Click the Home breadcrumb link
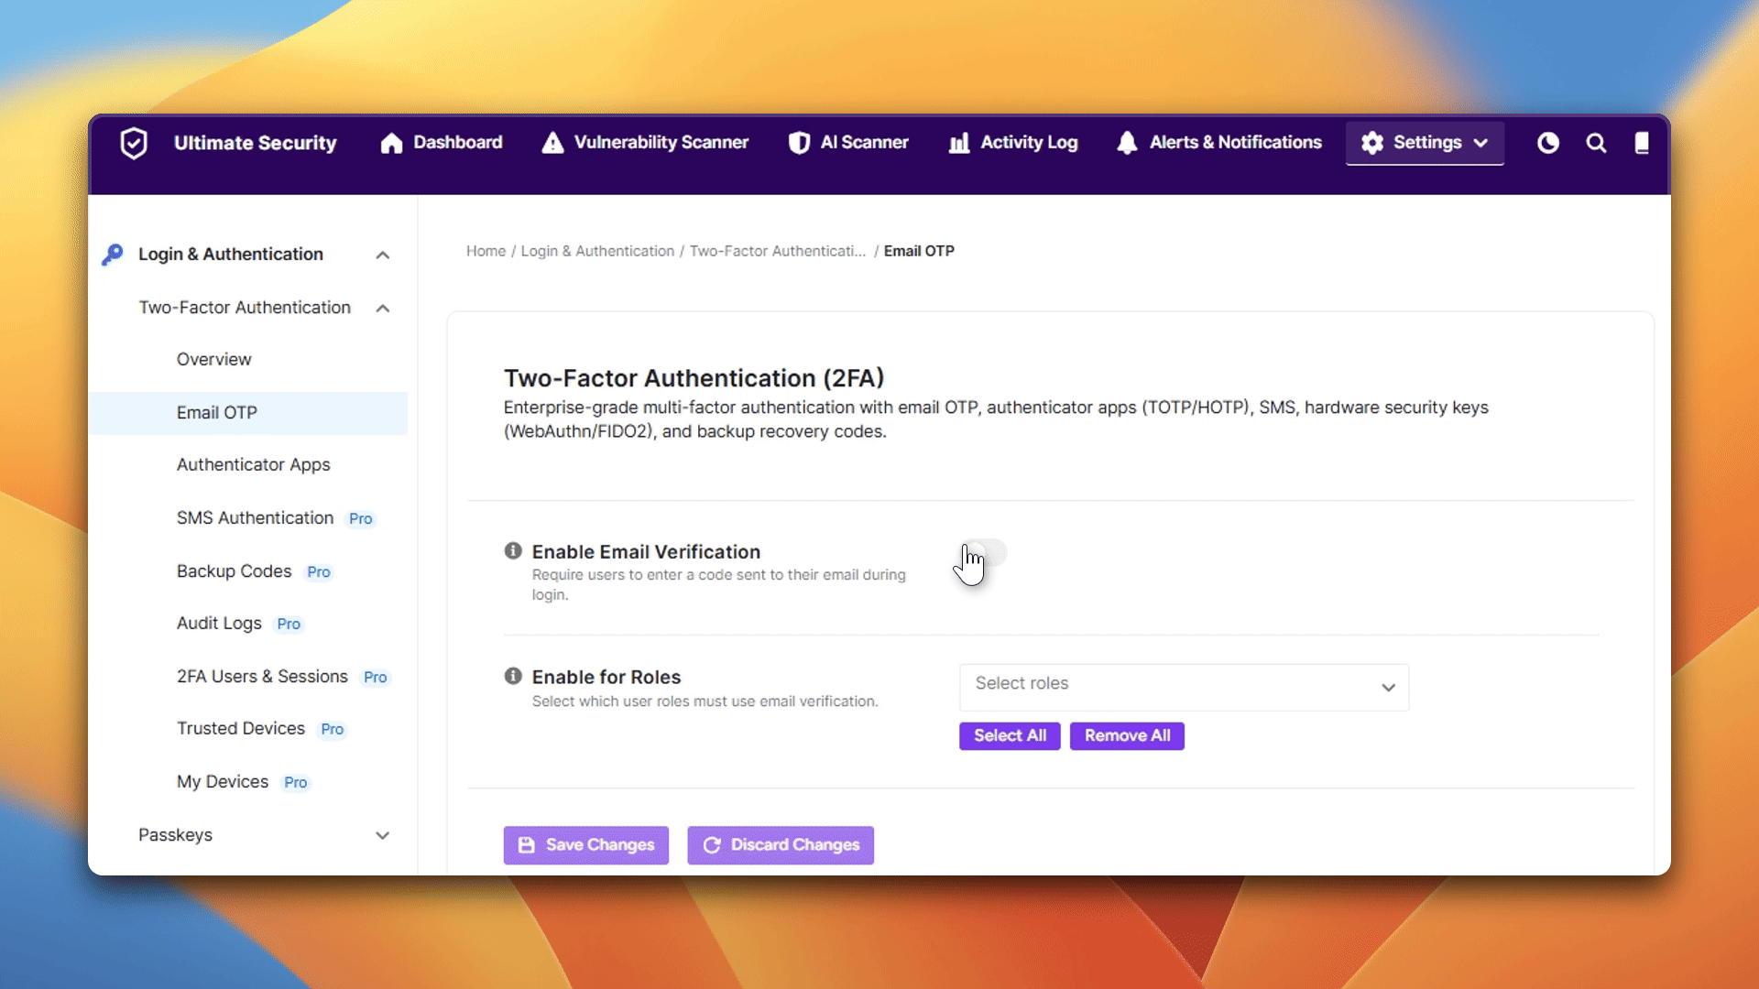Screen dimensions: 1759x989 pos(486,251)
